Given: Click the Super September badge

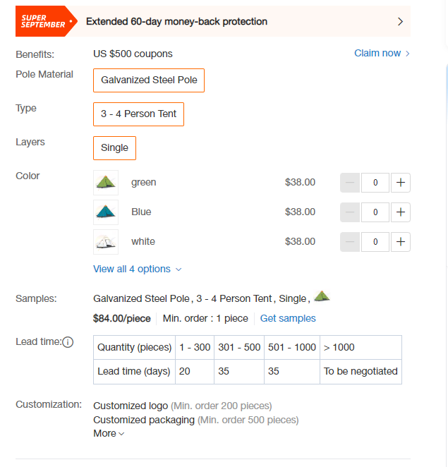Looking at the screenshot, I should pos(44,21).
